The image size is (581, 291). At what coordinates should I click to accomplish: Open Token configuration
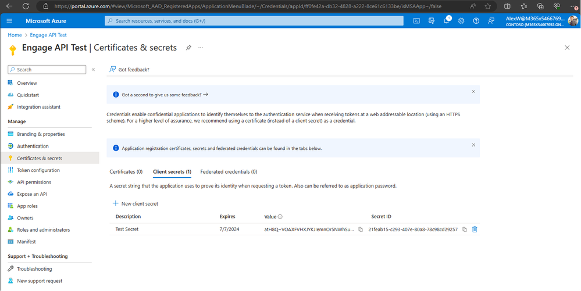38,170
